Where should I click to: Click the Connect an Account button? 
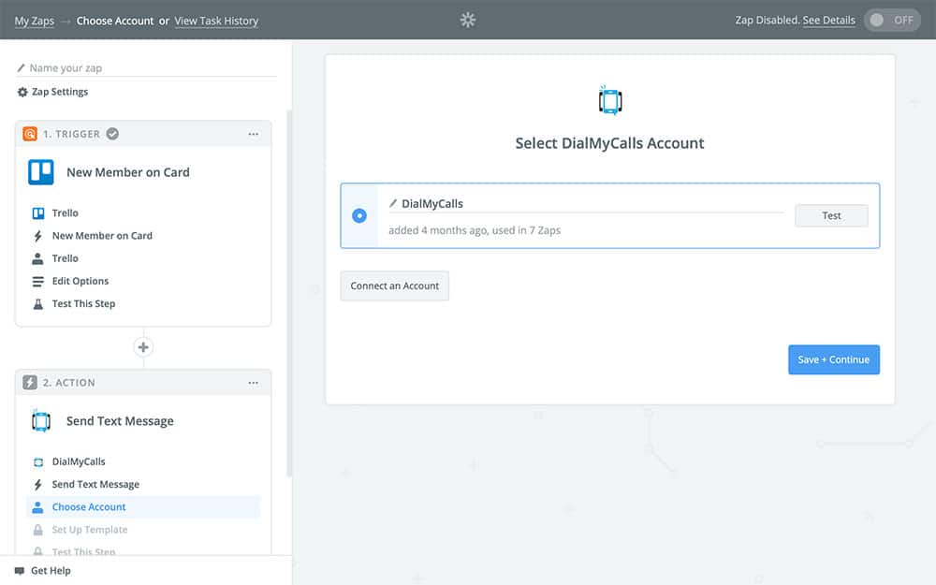click(394, 285)
